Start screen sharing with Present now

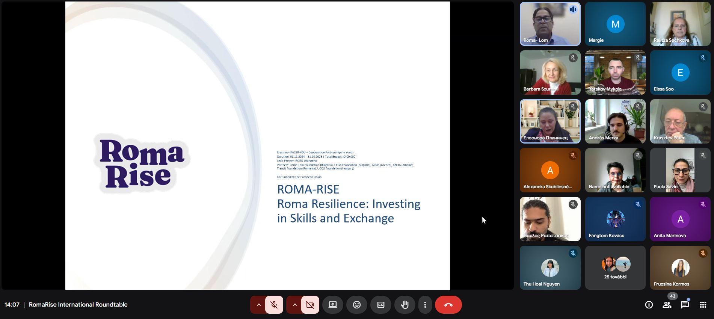pyautogui.click(x=332, y=305)
